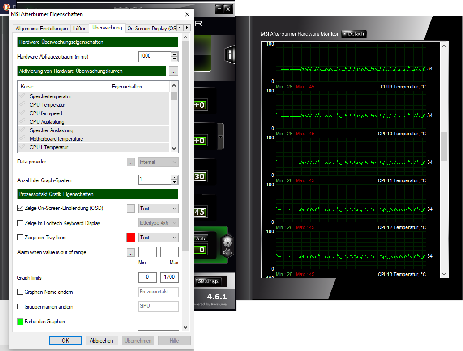The height and width of the screenshot is (351, 463).
Task: Pick the red tray icon color swatch
Action: point(130,237)
